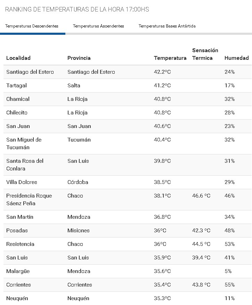
Task: Click the Tartagal locality cell
Action: point(16,86)
